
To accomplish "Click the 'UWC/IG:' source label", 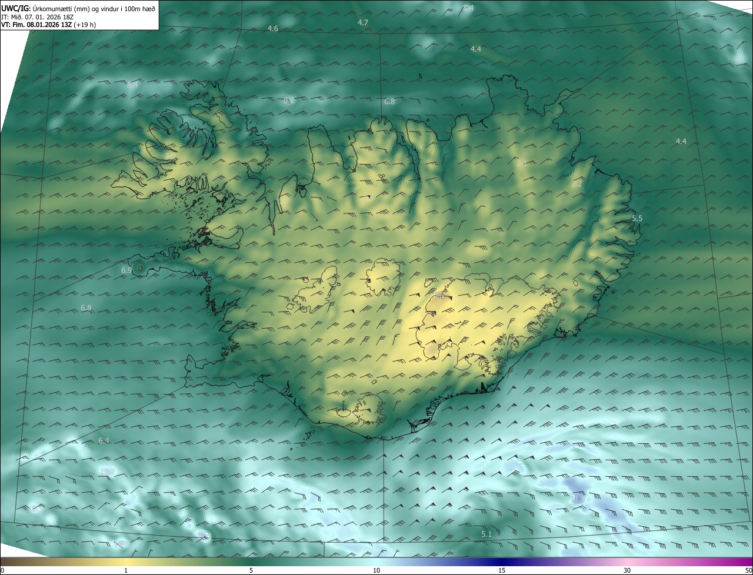I will 16,8.
